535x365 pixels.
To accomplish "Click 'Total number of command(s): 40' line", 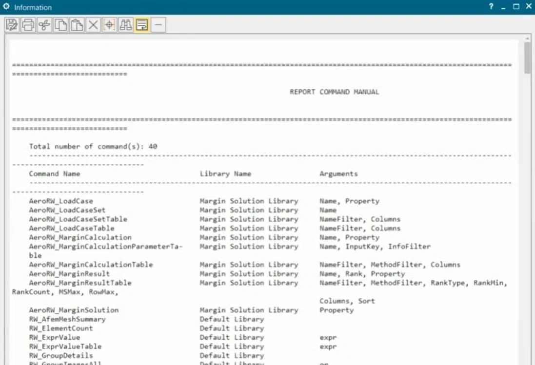I will point(93,147).
